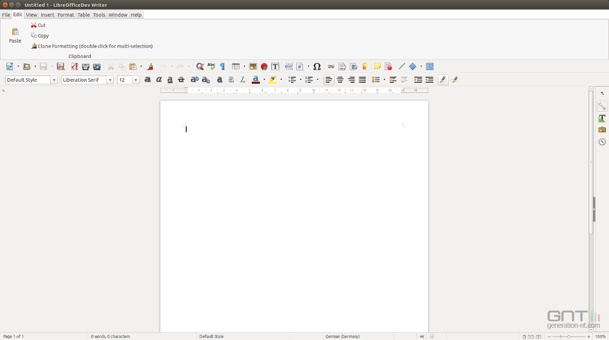Insert a comment (yellow note icon)

click(377, 66)
